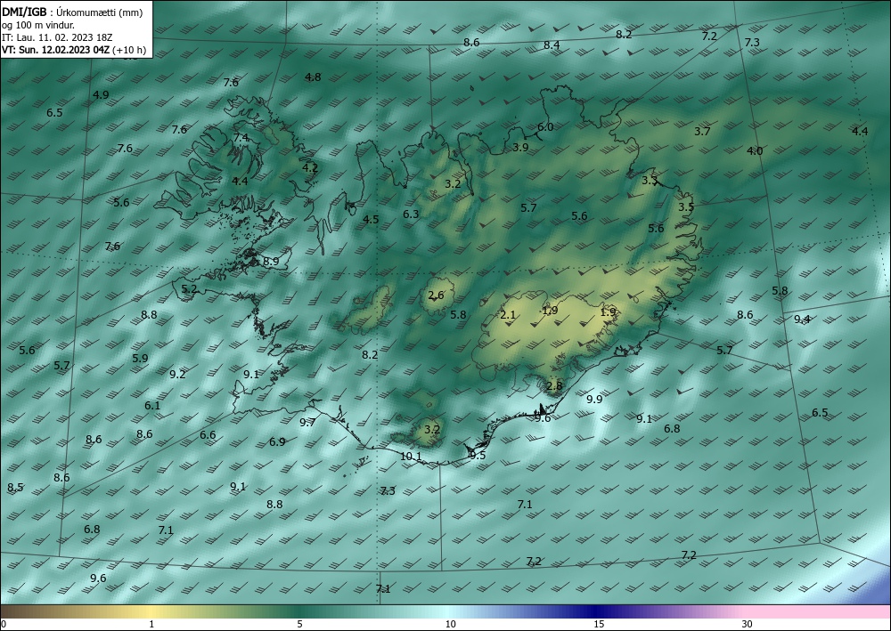Click the 3.9 value in north Iceland

coord(520,147)
